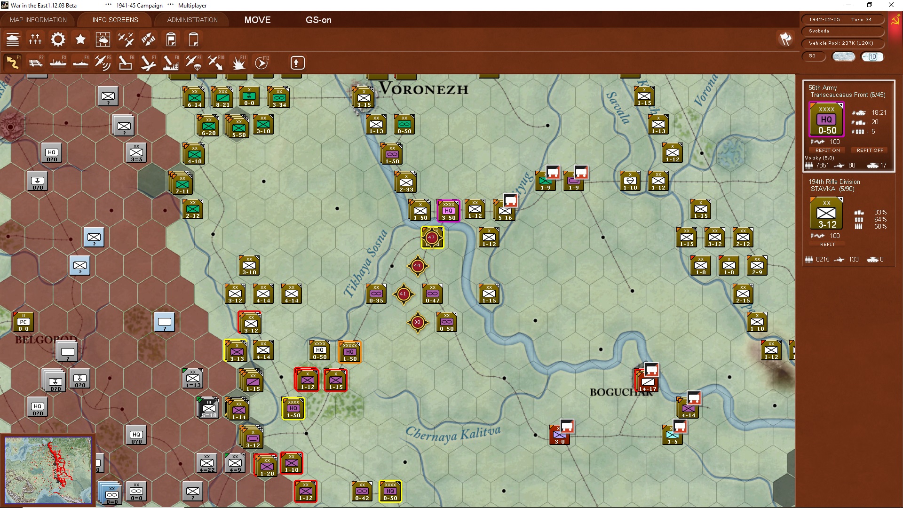Click the MOVE mode label
Image resolution: width=903 pixels, height=508 pixels.
pos(257,20)
